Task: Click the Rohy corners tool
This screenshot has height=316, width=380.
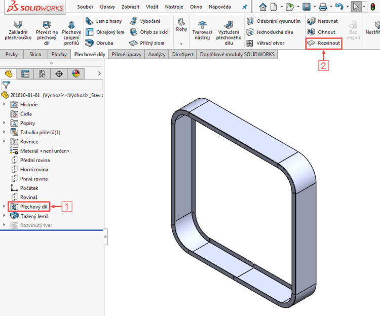Action: click(x=181, y=25)
